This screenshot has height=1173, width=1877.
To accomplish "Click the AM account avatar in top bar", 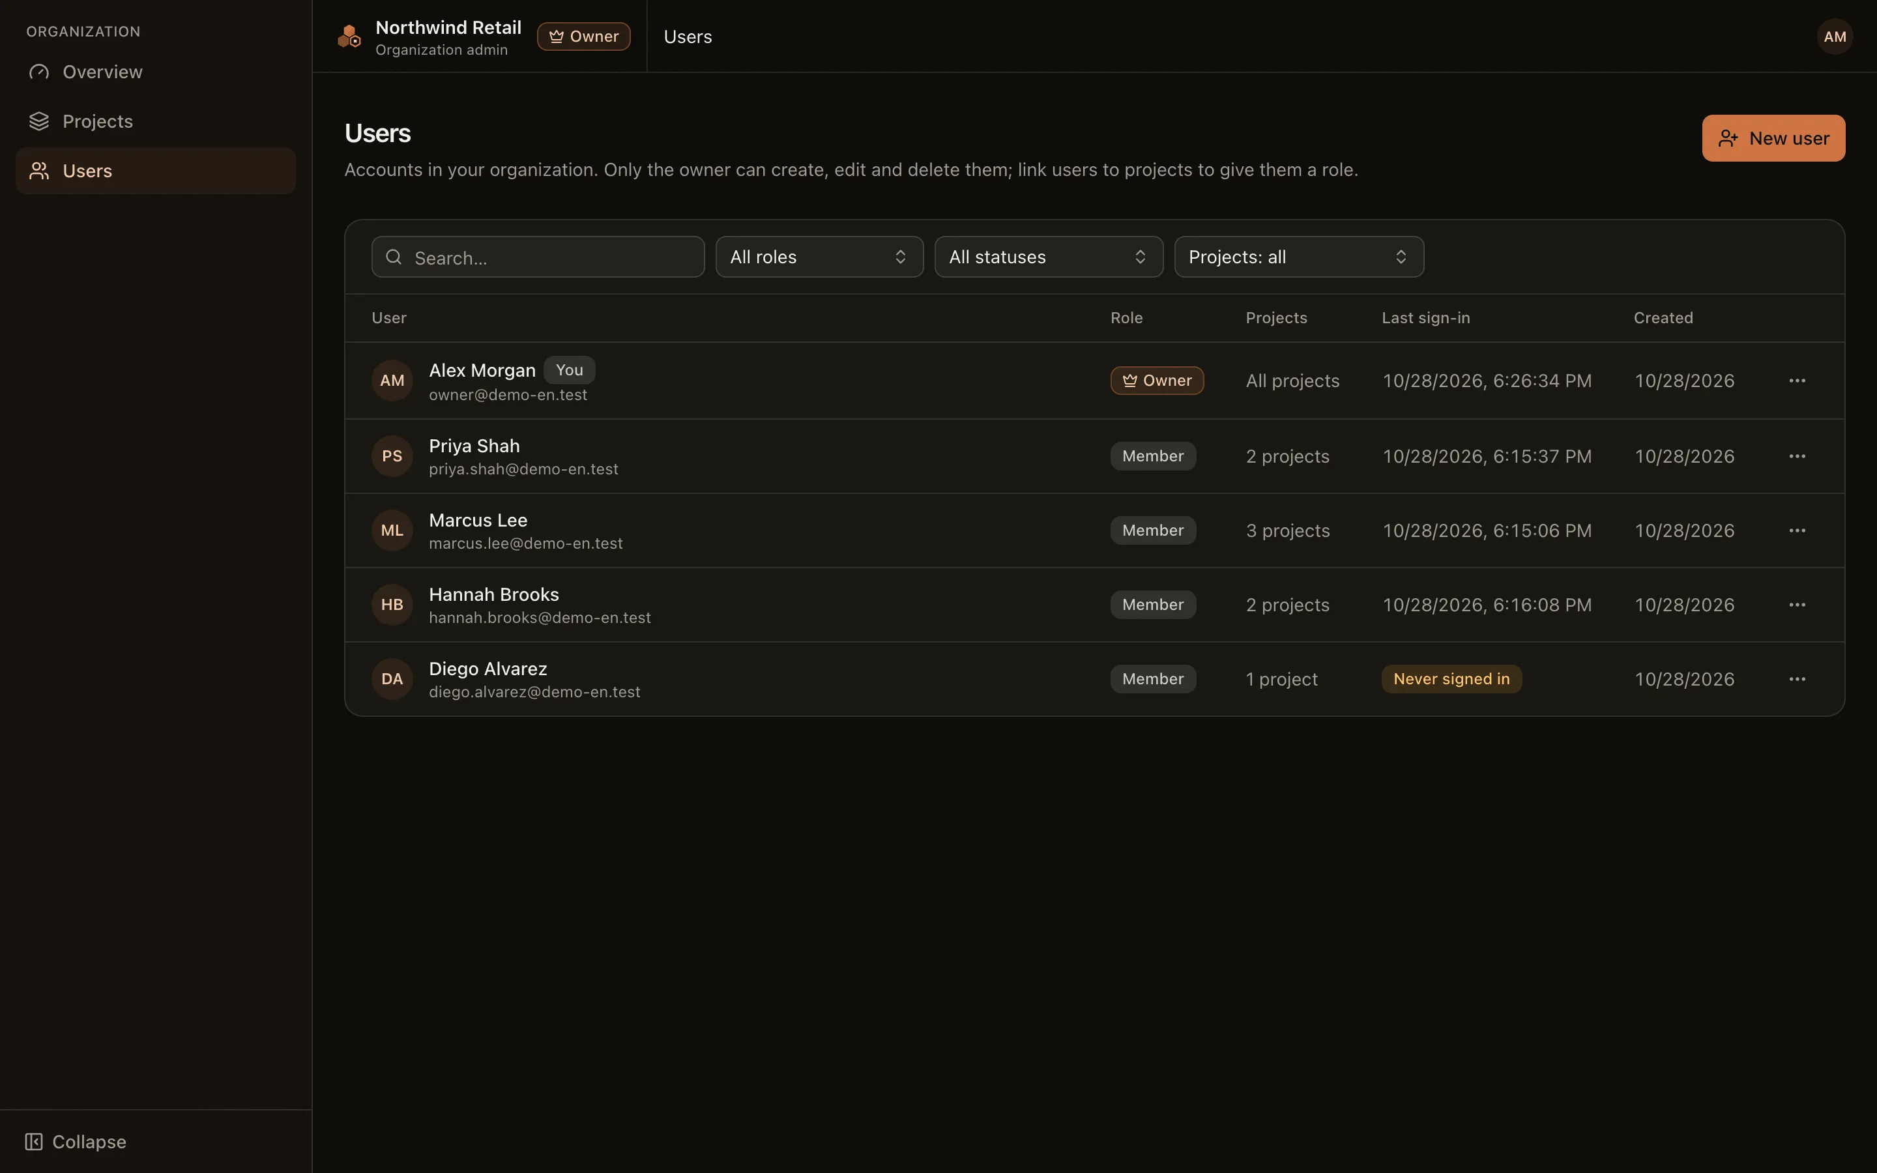I will coord(1835,36).
